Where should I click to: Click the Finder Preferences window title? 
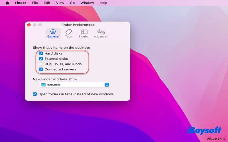point(77,25)
